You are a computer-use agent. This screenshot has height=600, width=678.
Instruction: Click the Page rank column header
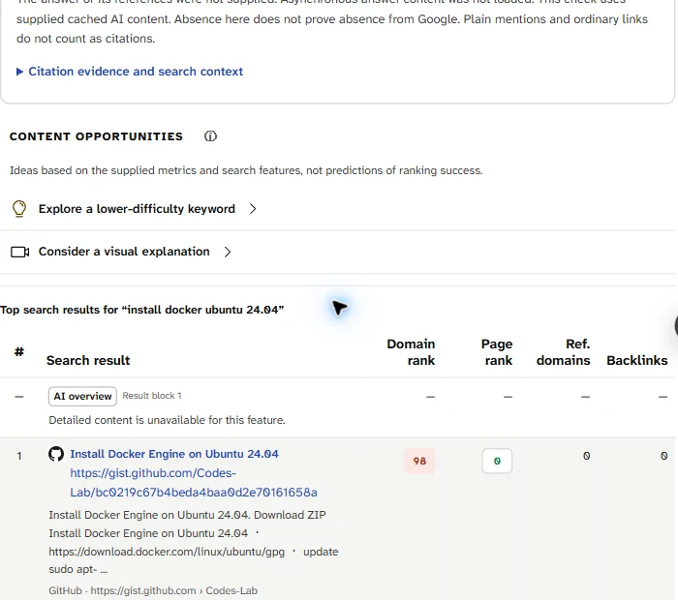pyautogui.click(x=496, y=352)
